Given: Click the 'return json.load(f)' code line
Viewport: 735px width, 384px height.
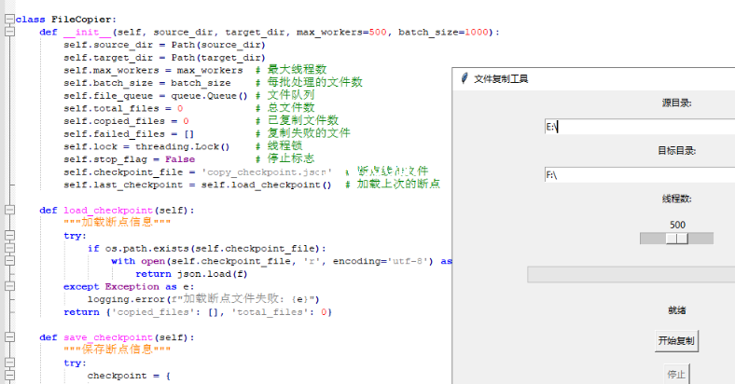Looking at the screenshot, I should [191, 274].
